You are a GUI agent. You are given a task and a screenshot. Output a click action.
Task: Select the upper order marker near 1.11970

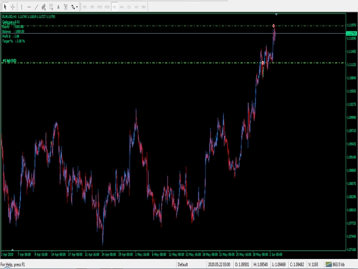[274, 26]
